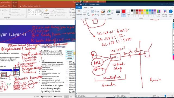Select the Text tool in Paint
The width and height of the screenshot is (174, 98).
[98, 11]
